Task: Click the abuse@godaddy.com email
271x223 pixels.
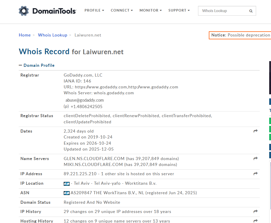Action: click(85, 100)
